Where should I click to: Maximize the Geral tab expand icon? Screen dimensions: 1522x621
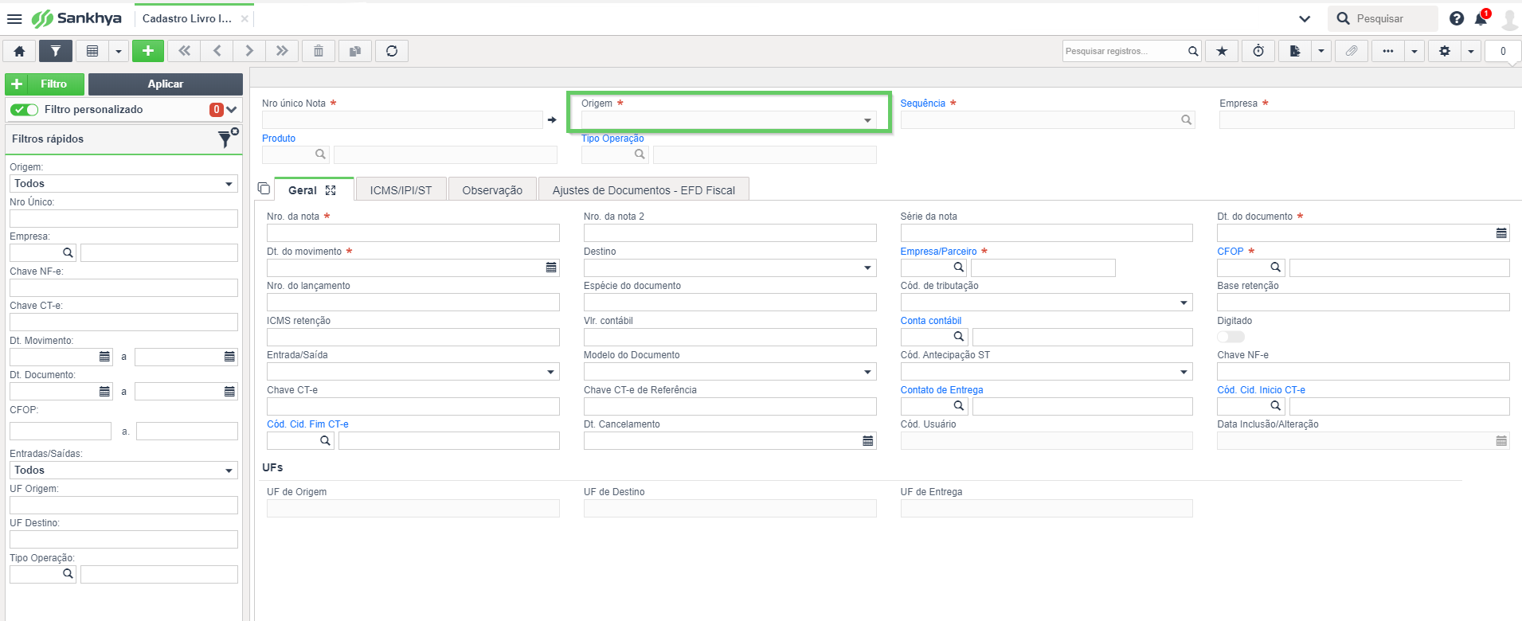coord(331,190)
